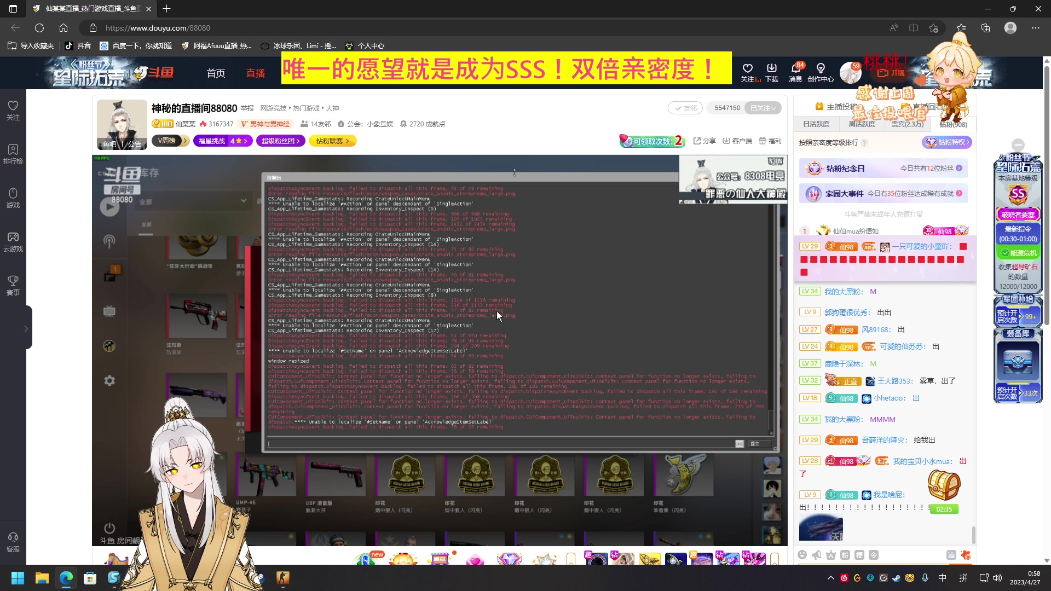1051x591 pixels.
Task: Expand the 家园大事件 banner arrow
Action: click(x=959, y=194)
